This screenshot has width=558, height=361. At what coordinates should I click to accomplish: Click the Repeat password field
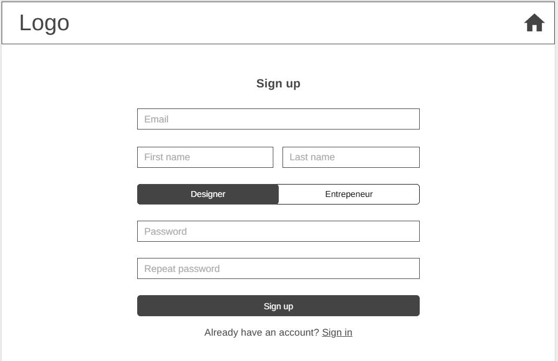coord(278,269)
